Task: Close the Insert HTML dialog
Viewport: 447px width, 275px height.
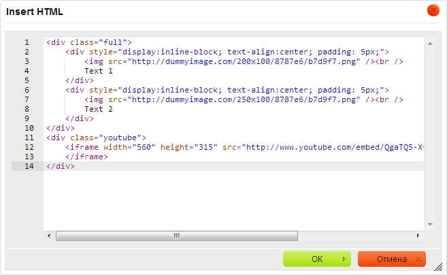Action: (x=433, y=11)
